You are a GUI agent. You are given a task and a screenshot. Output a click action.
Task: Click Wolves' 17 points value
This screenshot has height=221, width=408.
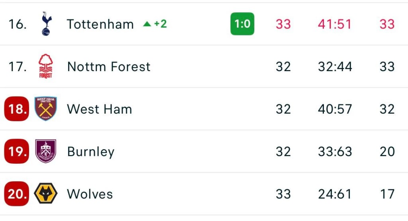[387, 194]
